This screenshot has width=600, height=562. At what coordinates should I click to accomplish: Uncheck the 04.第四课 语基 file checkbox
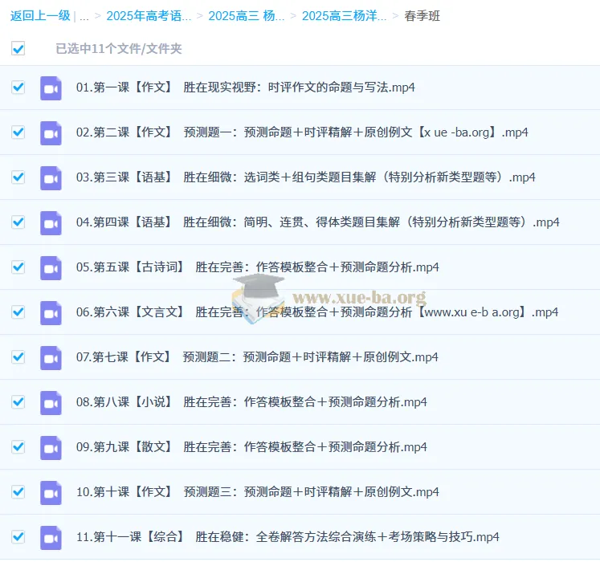18,222
